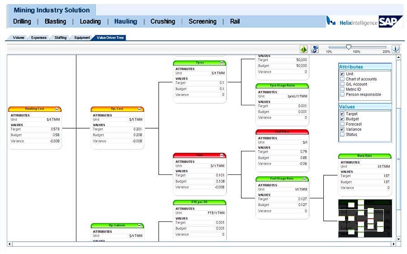Collapse the Op. Labour node
Viewport: 407px width, 254px height.
coord(139,226)
